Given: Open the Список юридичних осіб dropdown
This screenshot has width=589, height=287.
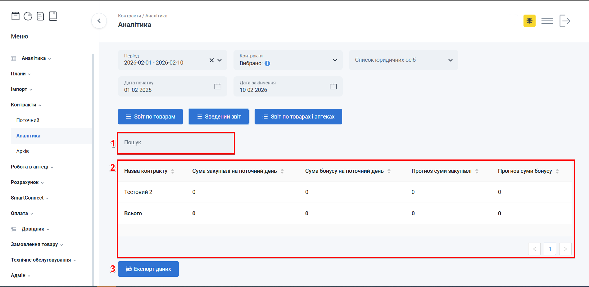Looking at the screenshot, I should coord(450,60).
